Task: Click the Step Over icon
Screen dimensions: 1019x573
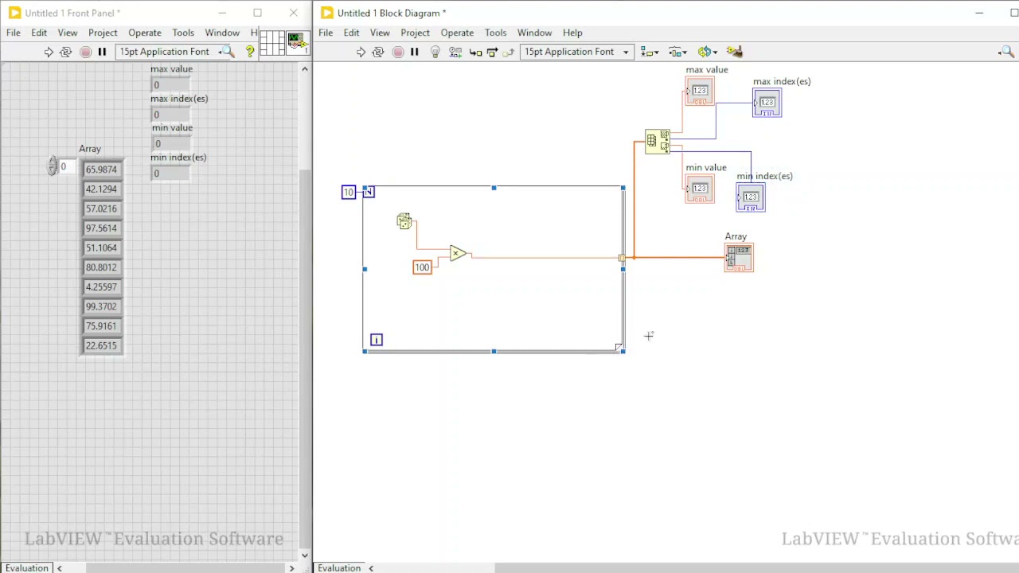Action: pyautogui.click(x=492, y=52)
